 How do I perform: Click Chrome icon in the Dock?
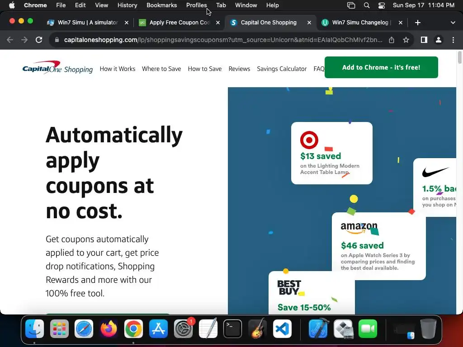coord(133,329)
